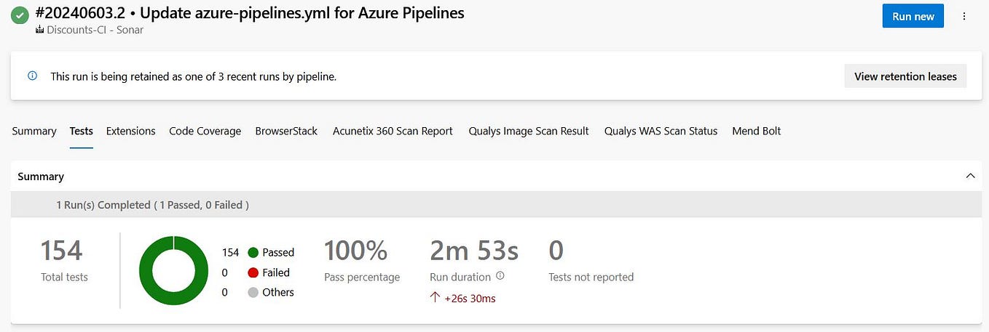
Task: Click the Run new button
Action: pyautogui.click(x=913, y=16)
